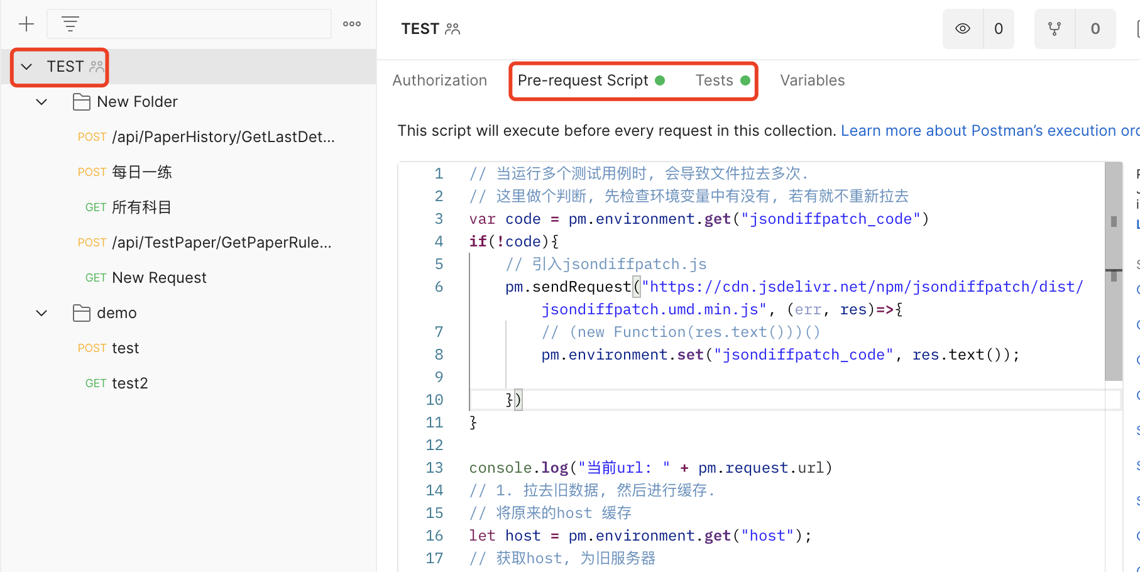Click the demo folder icon

82,313
